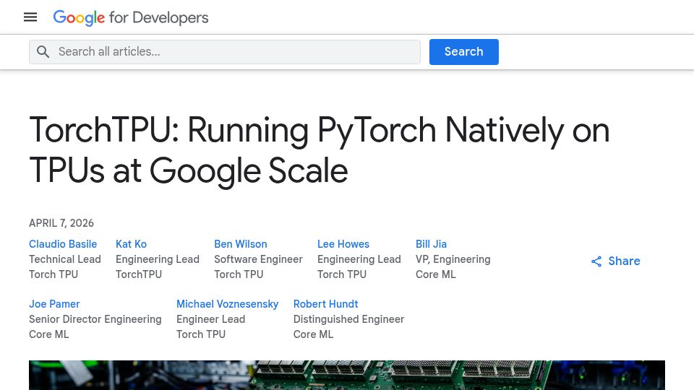The width and height of the screenshot is (694, 390).
Task: Click 'Senior Director Engineering' text
Action: click(95, 319)
